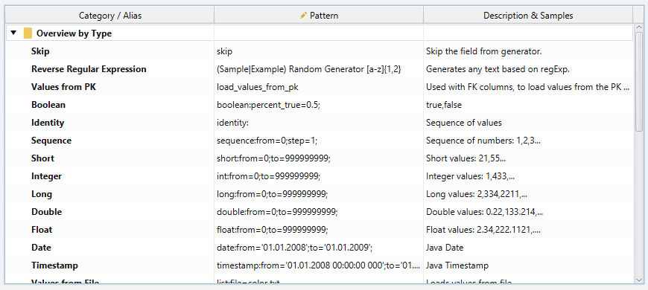This screenshot has width=648, height=290.
Task: Click the Description & Samples column header
Action: [528, 16]
